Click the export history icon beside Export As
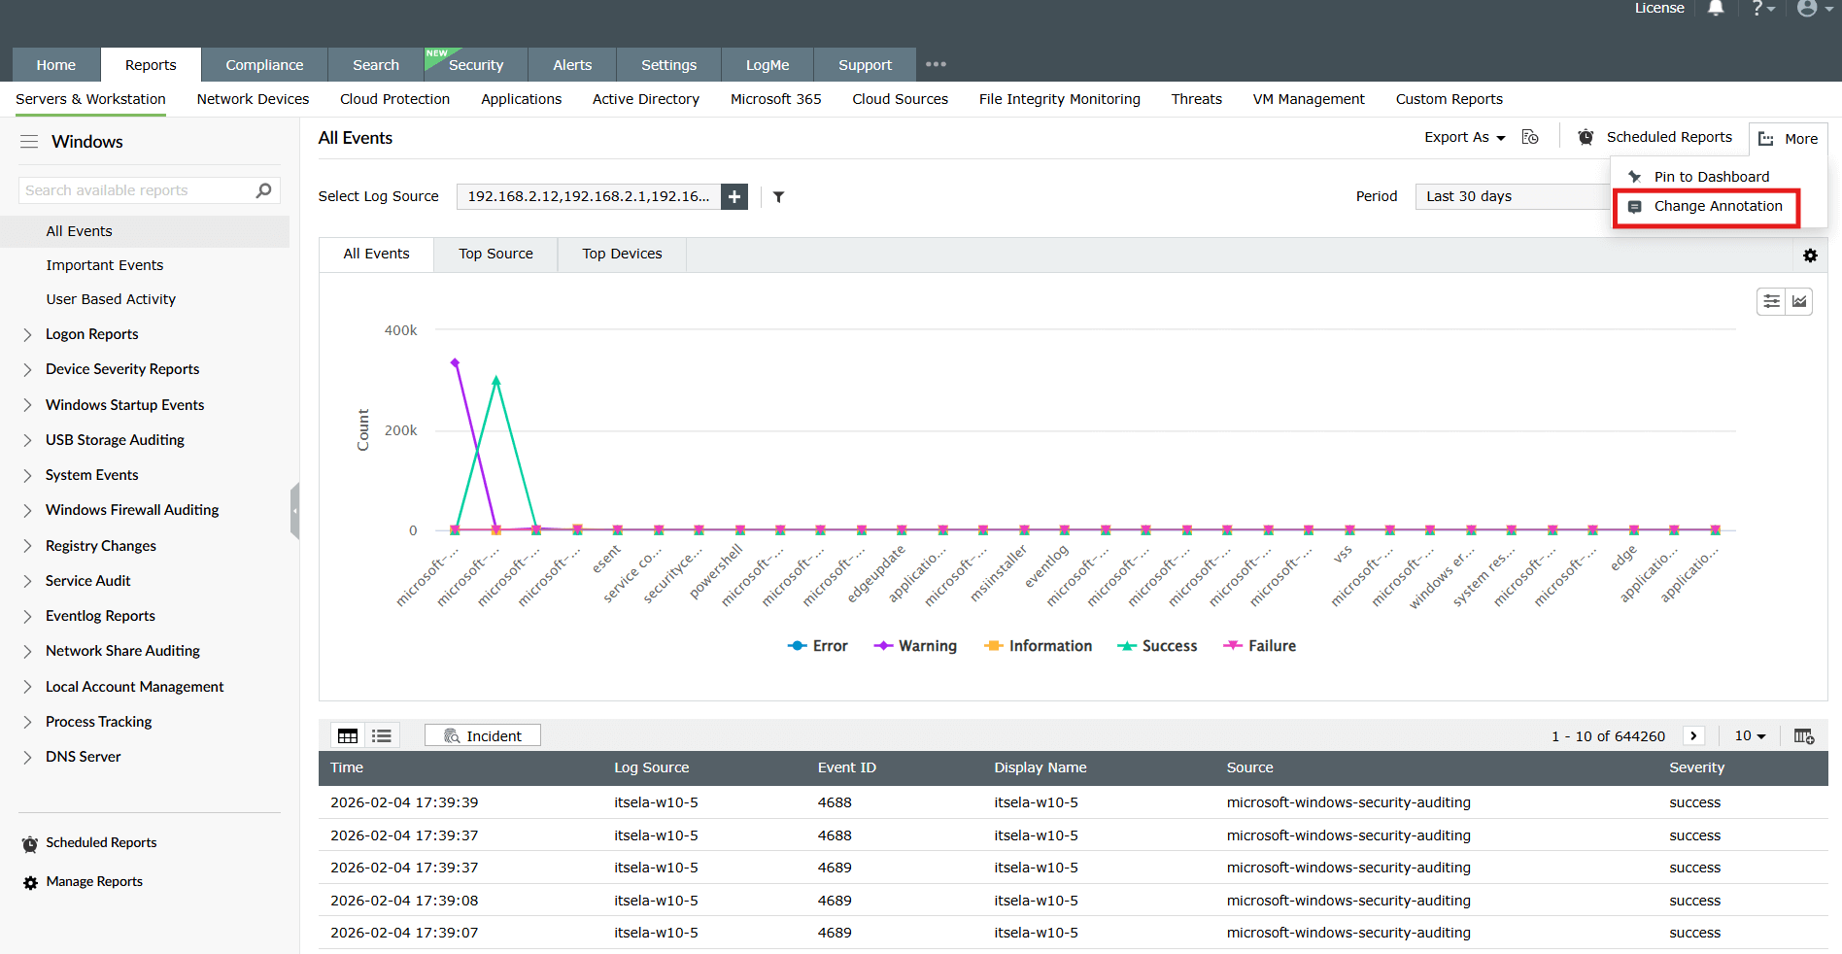Screen dimensions: 1842x954 [1530, 137]
